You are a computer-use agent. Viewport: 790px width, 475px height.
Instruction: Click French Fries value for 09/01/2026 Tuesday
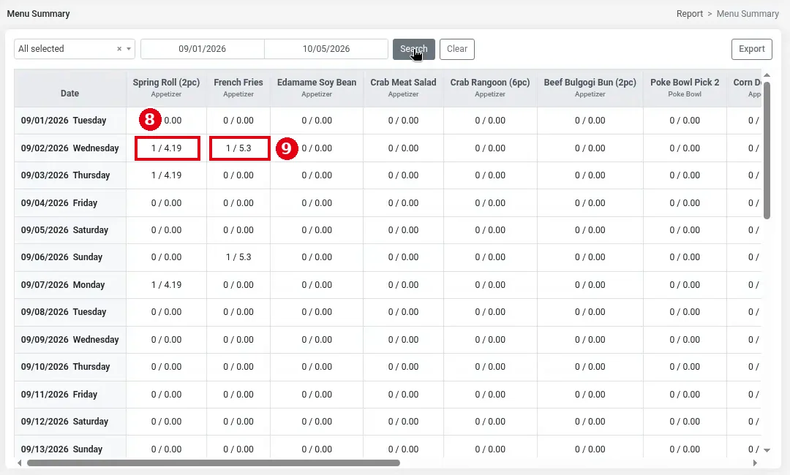click(x=238, y=121)
